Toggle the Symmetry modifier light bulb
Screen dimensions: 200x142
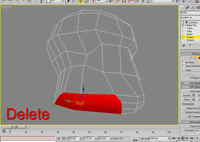pos(183,22)
